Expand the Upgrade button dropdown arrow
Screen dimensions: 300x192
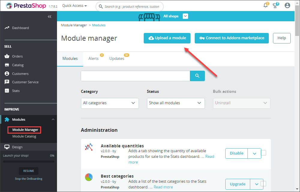pyautogui.click(x=256, y=184)
